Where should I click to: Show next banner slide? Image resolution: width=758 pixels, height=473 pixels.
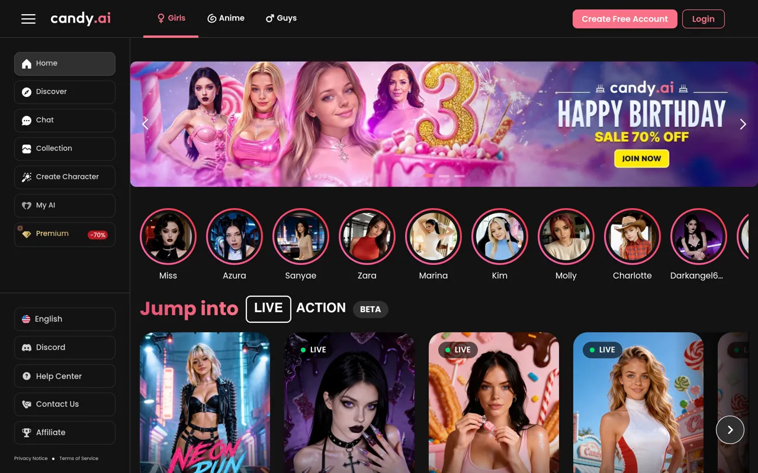[x=743, y=124]
